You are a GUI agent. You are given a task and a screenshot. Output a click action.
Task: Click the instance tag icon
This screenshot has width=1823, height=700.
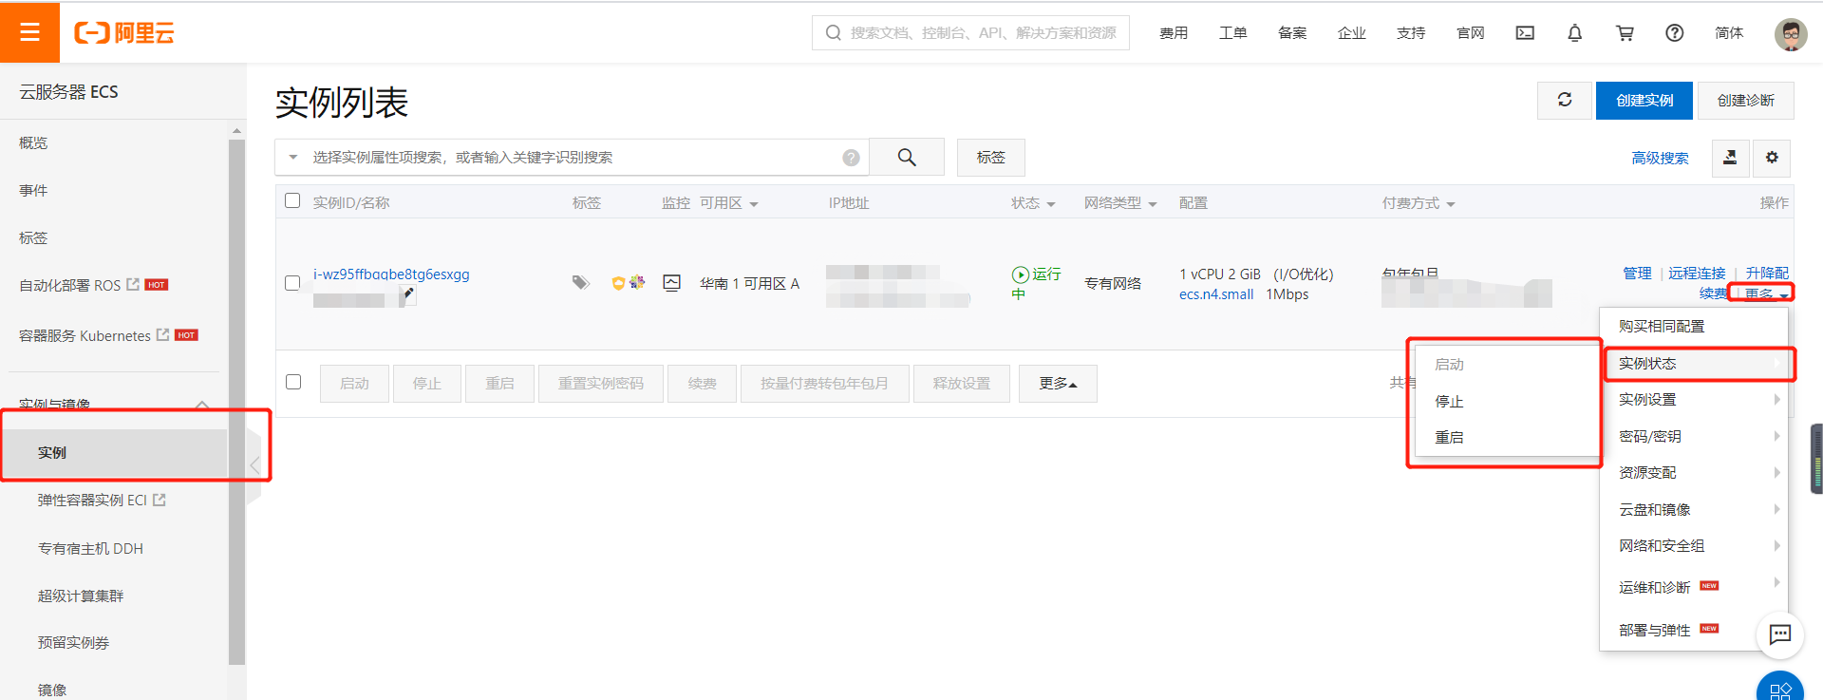(x=580, y=282)
